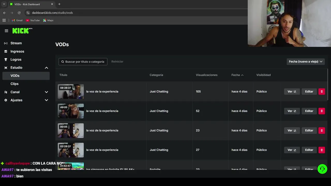Expand the Ajustes sidebar section
331x186 pixels.
[x=46, y=100]
